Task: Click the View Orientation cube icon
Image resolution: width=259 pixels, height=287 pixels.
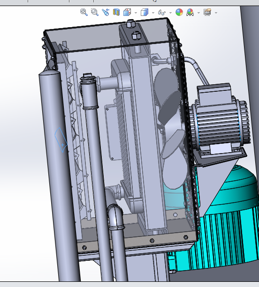Action: click(x=127, y=12)
